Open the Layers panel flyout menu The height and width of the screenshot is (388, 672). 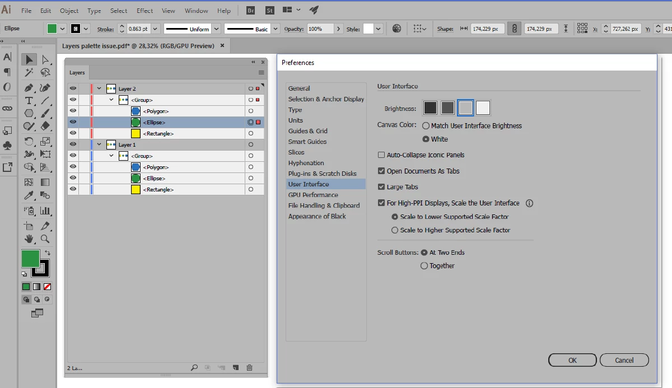[x=261, y=73]
